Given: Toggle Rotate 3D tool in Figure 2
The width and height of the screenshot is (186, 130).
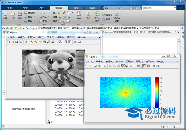Looking at the screenshot, I should [x=123, y=66].
